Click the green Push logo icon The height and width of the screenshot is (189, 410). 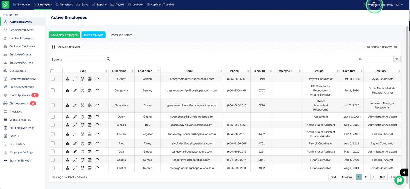click(5, 5)
